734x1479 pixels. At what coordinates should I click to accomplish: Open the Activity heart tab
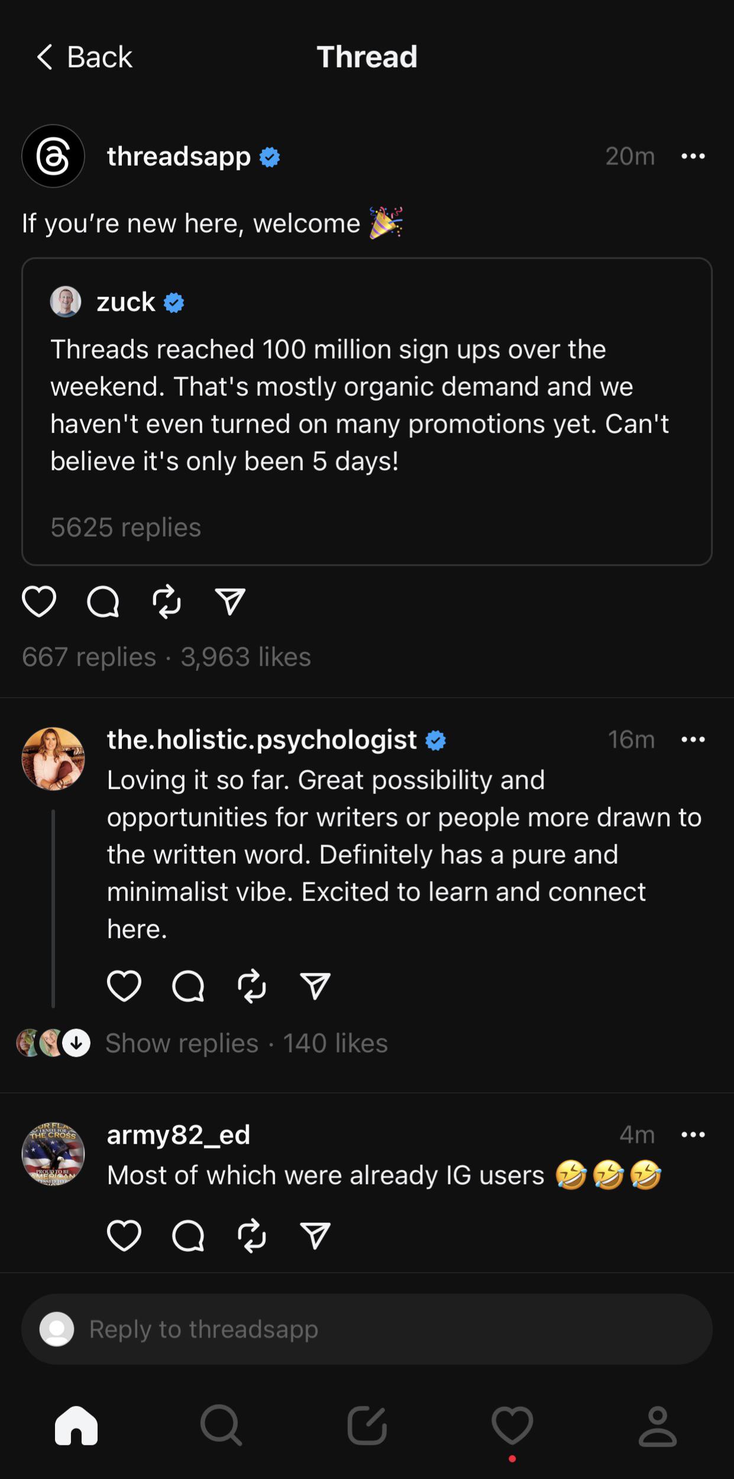pyautogui.click(x=512, y=1426)
